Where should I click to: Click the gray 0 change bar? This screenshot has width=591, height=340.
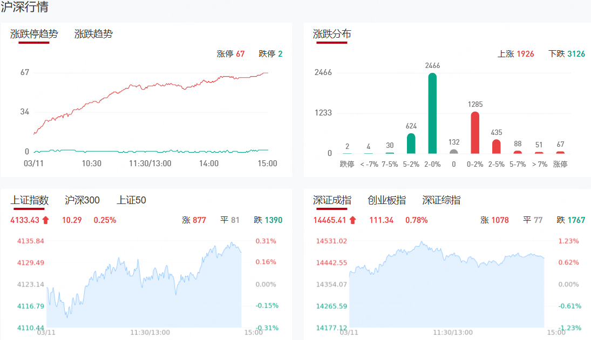coord(454,152)
